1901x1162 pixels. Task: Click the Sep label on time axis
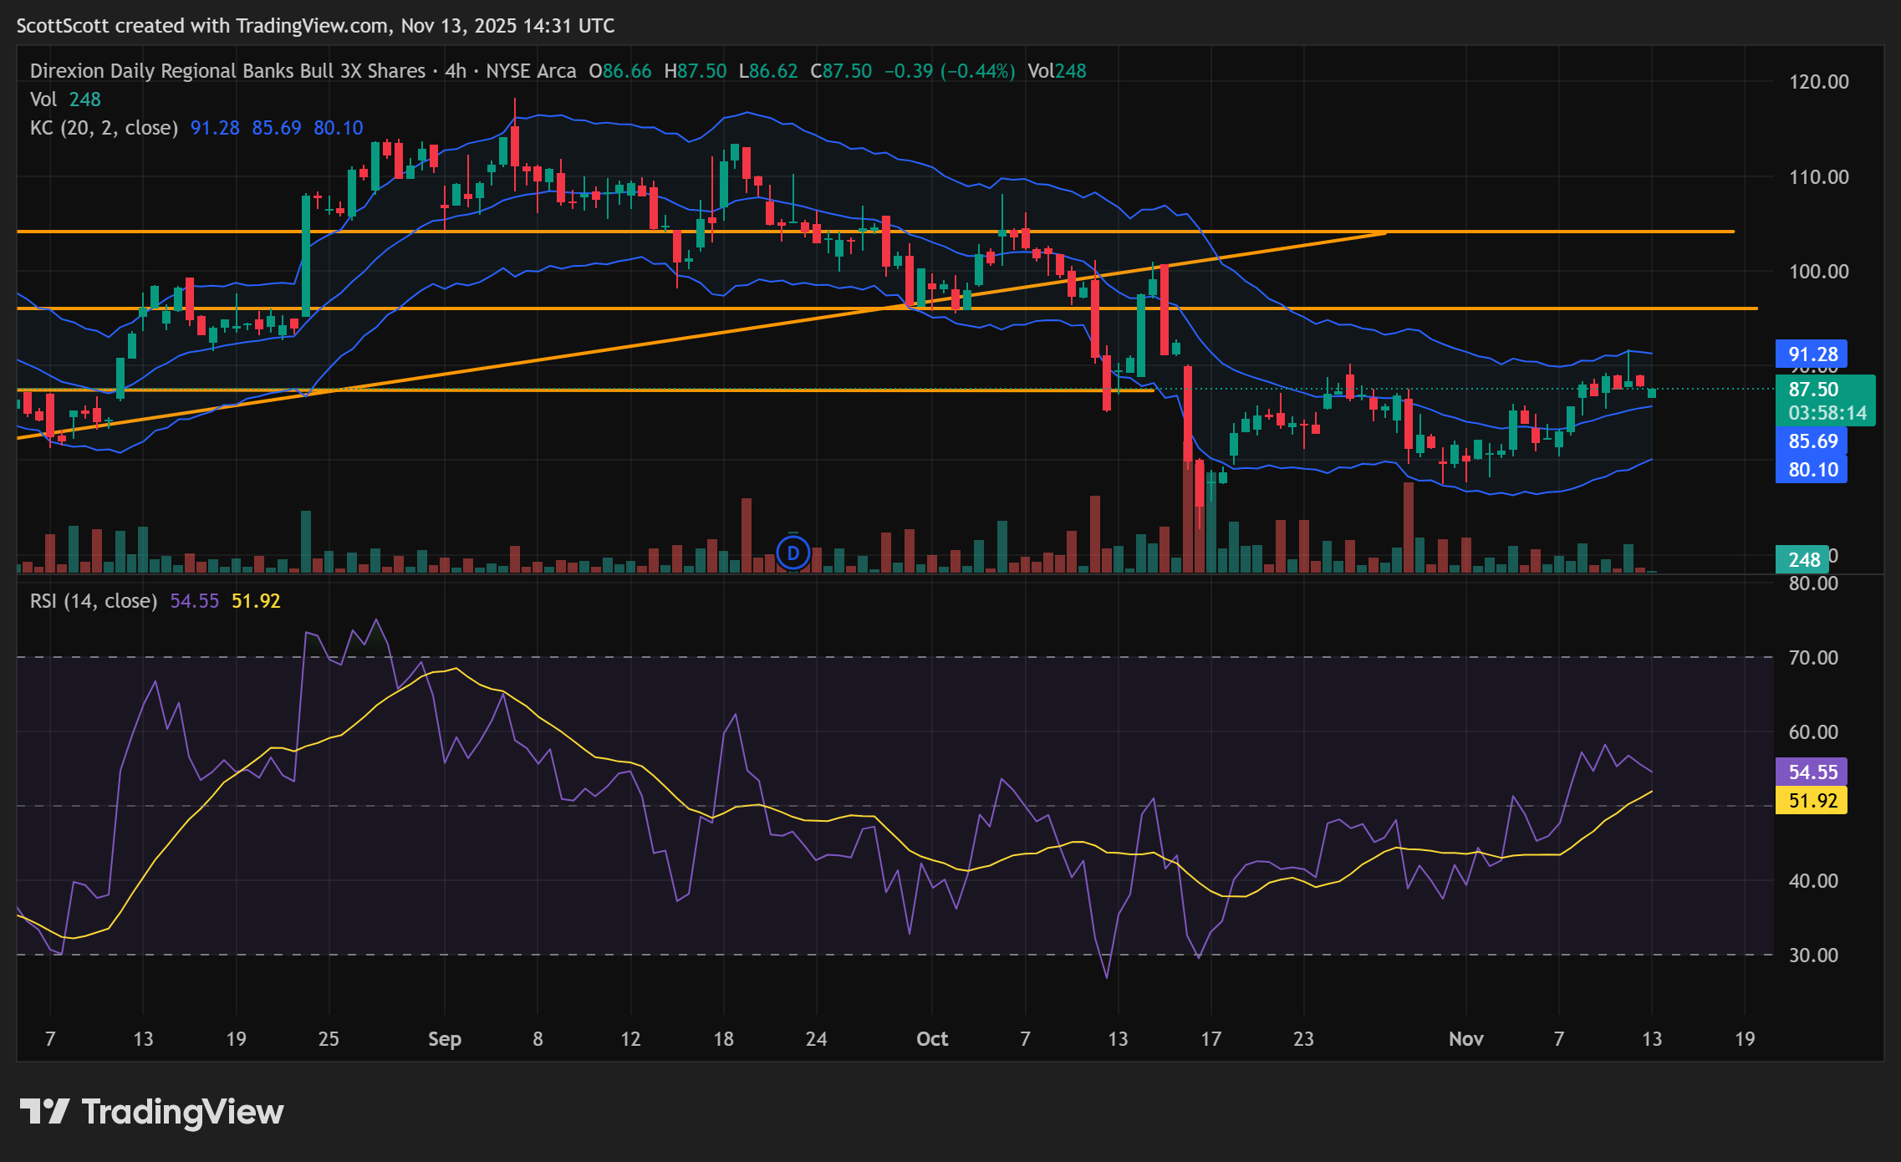click(444, 1039)
